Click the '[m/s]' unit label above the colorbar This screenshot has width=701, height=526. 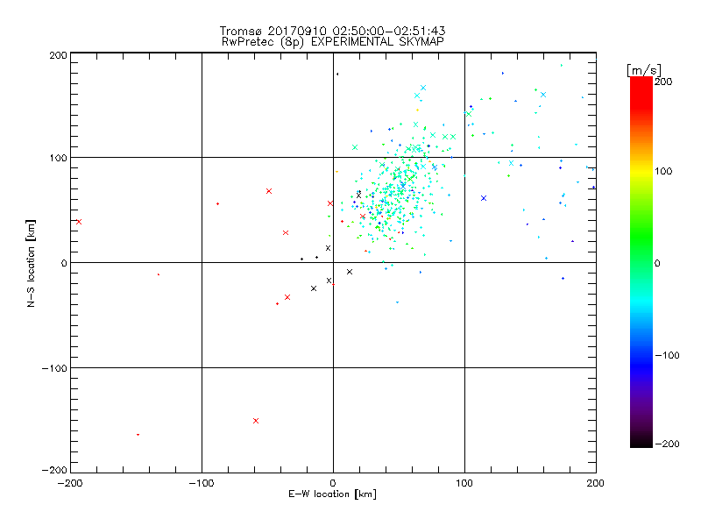pyautogui.click(x=644, y=70)
